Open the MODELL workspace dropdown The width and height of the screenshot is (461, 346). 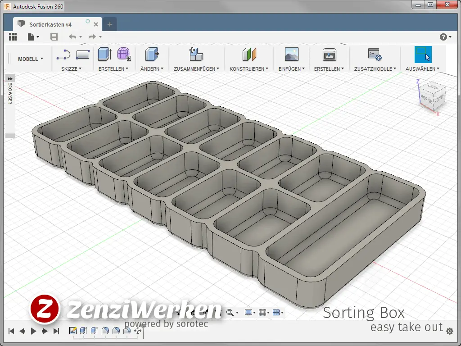tap(31, 59)
